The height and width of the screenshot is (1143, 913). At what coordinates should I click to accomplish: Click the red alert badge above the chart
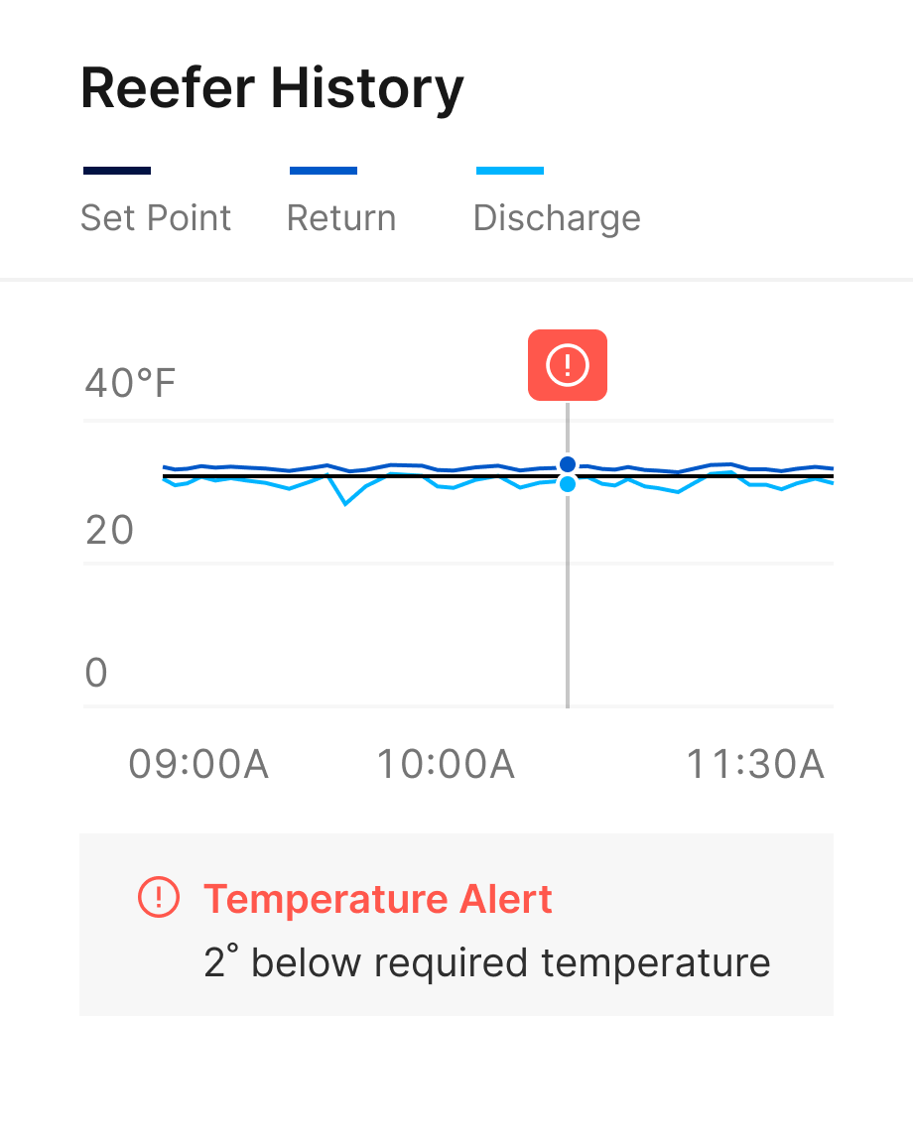coord(567,365)
